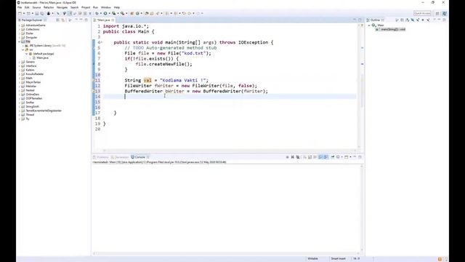The image size is (465, 262).
Task: Expand the AdventureGame project
Action: tap(20, 25)
